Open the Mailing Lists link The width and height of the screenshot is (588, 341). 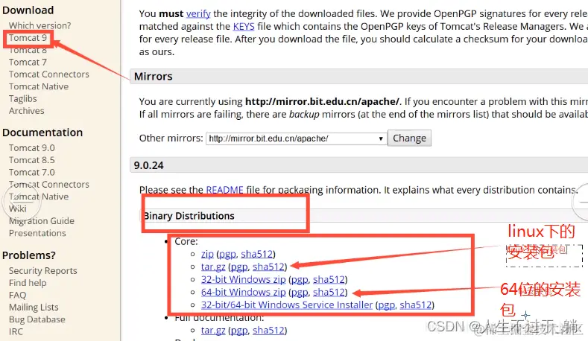point(34,307)
